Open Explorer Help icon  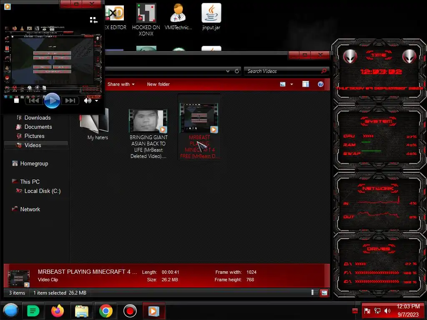pyautogui.click(x=321, y=84)
